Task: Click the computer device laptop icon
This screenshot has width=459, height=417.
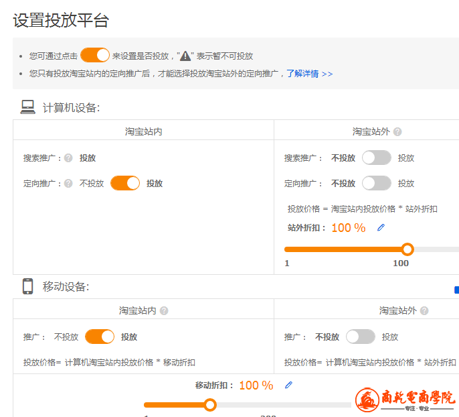Action: pyautogui.click(x=28, y=107)
